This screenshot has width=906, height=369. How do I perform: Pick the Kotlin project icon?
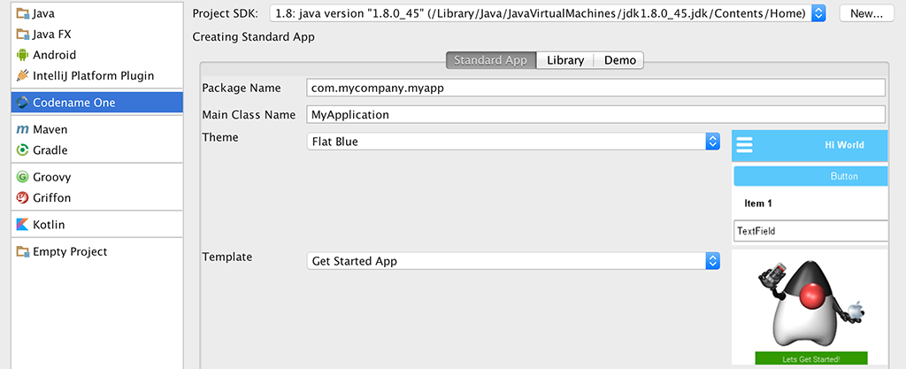click(x=23, y=225)
